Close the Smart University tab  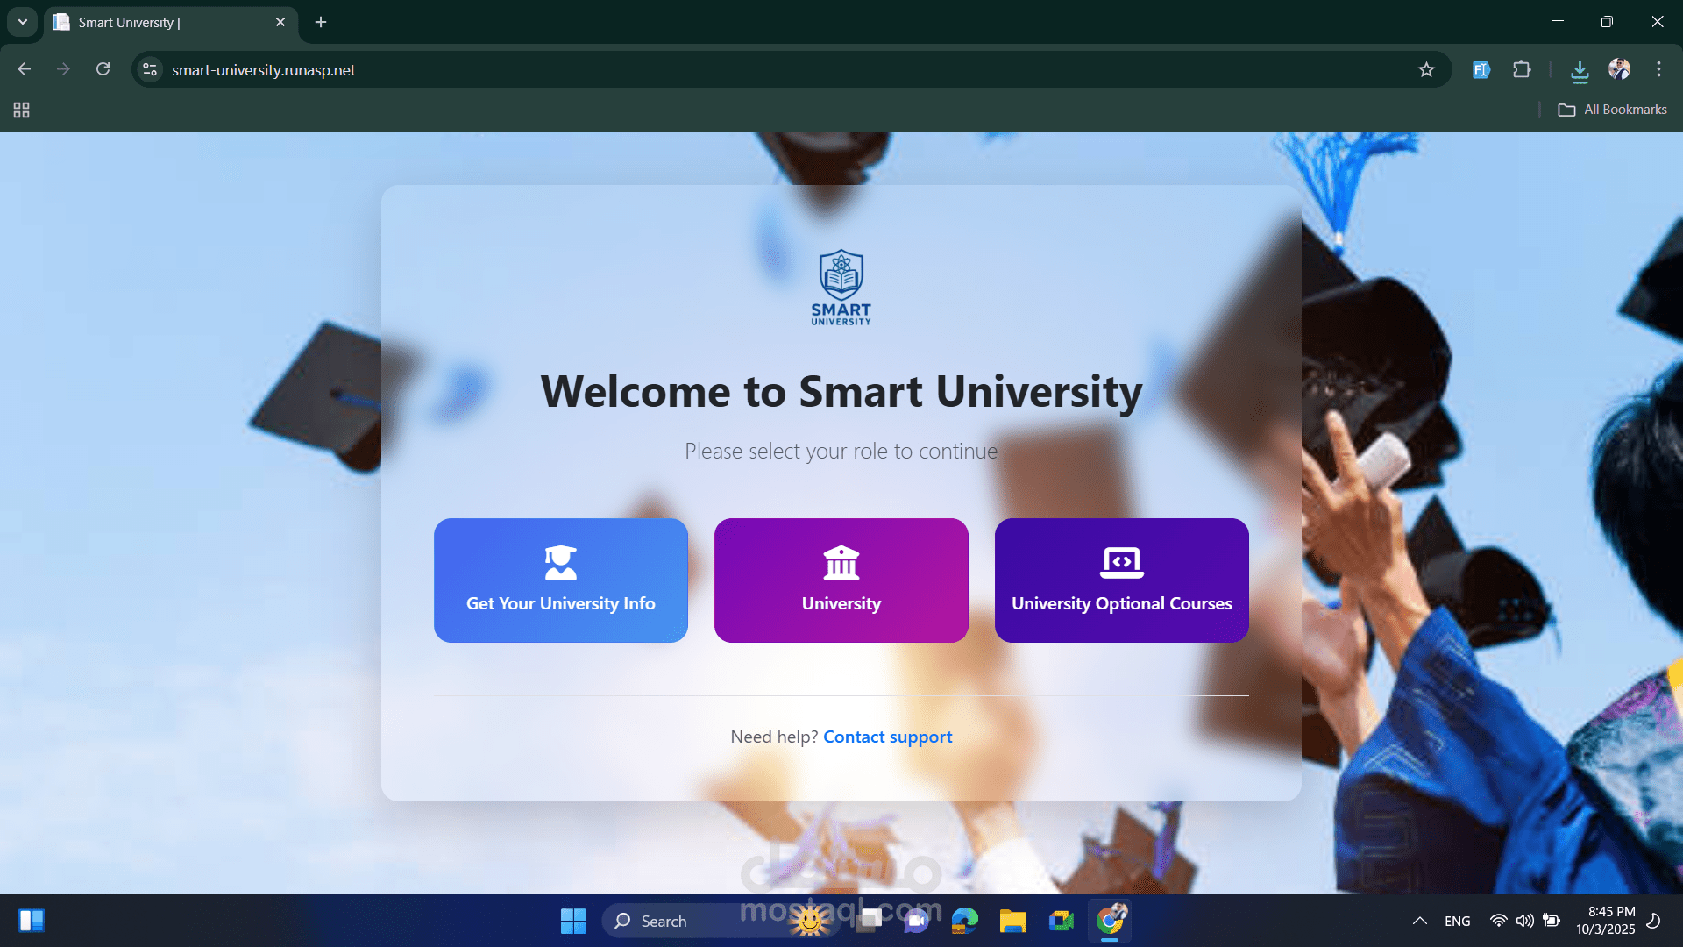[280, 22]
